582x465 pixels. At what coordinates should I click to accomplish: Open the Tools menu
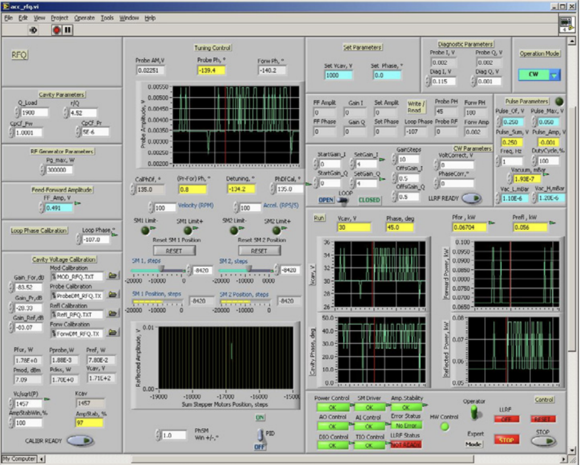(x=107, y=18)
